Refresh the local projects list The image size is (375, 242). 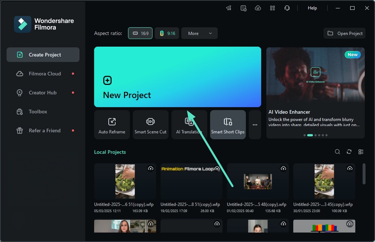coord(349,152)
